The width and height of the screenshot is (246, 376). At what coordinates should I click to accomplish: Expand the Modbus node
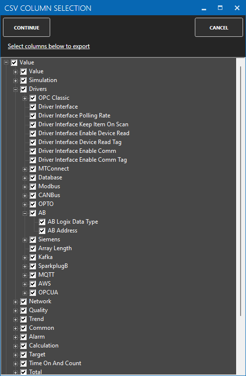point(25,187)
